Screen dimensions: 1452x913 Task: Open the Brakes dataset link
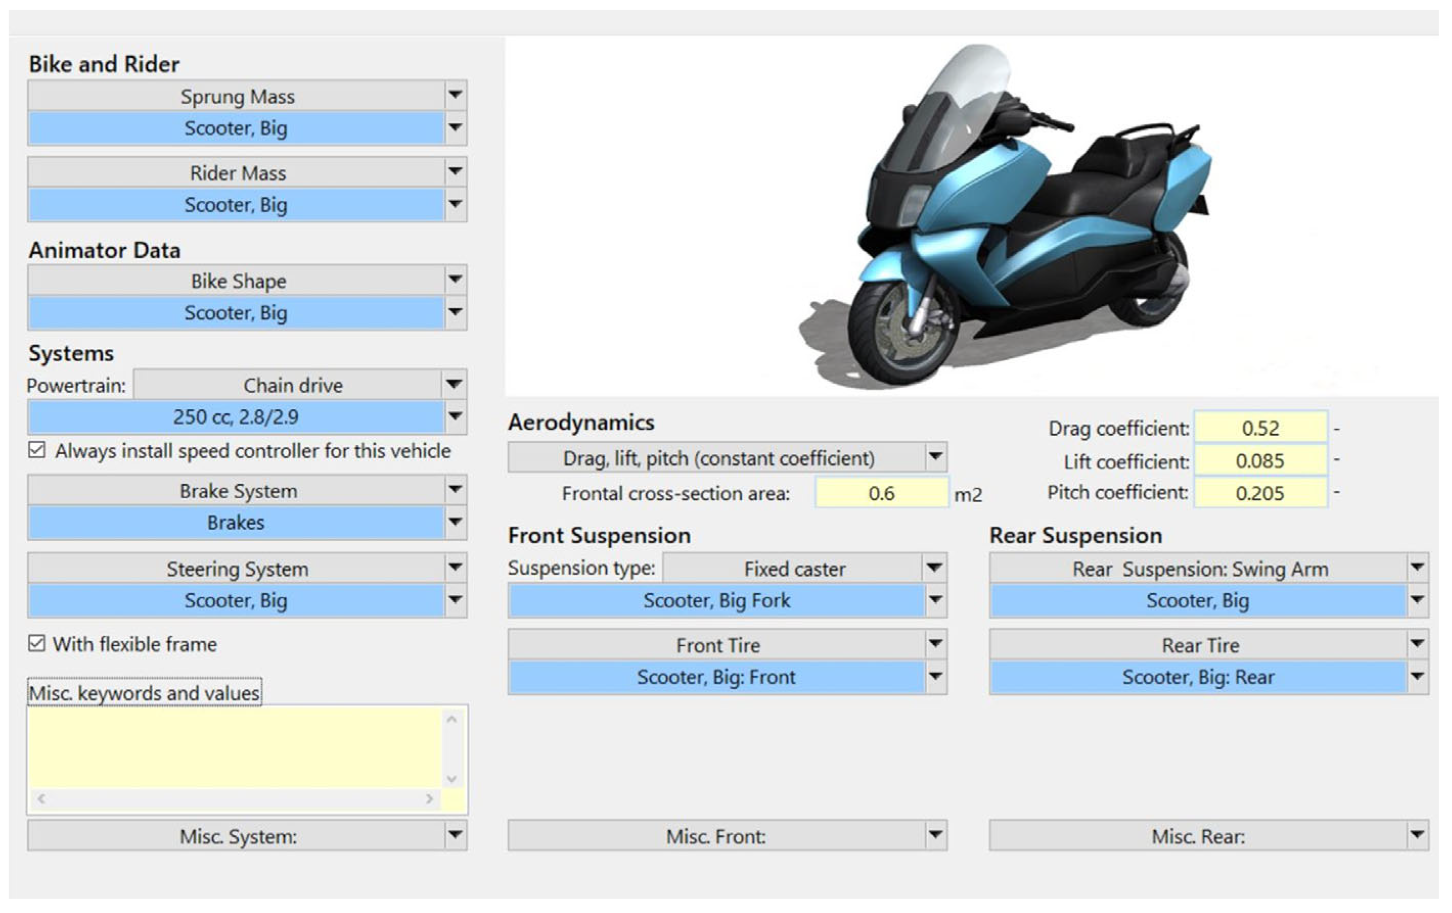(x=236, y=523)
